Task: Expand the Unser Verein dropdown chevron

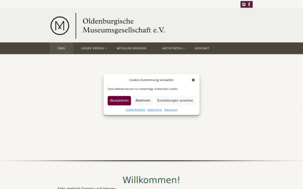Action: pos(106,48)
